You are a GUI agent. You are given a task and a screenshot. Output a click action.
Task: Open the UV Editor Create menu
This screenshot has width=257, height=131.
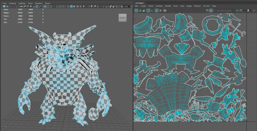pos(143,6)
